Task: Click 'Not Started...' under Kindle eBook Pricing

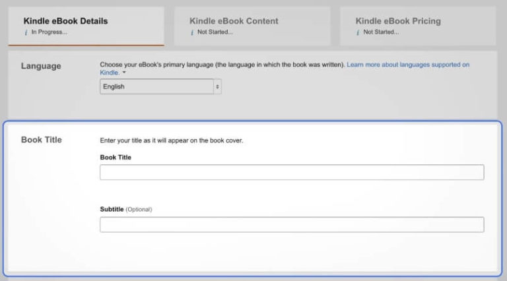Action: (x=381, y=32)
